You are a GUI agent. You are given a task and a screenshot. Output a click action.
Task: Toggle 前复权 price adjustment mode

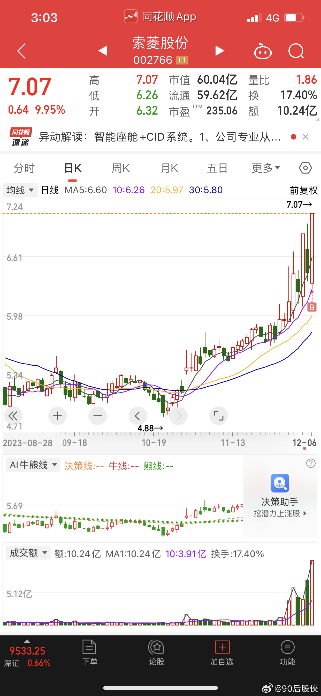(303, 190)
